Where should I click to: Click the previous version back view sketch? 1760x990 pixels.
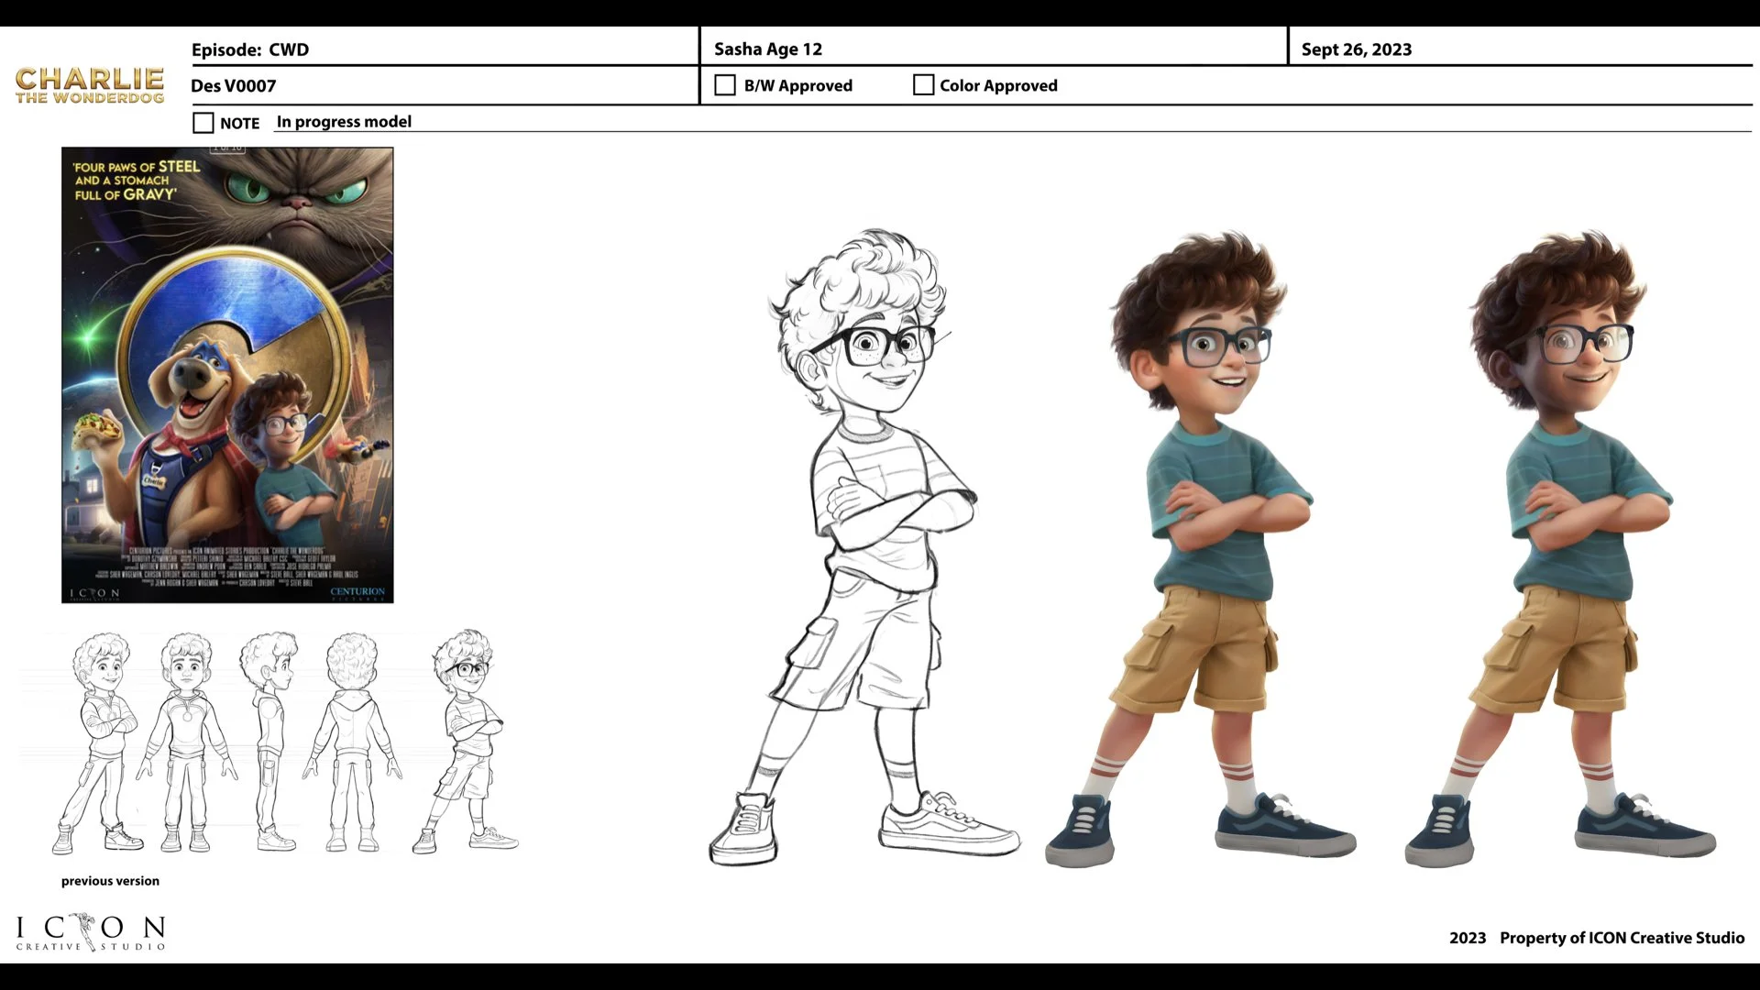tap(353, 742)
